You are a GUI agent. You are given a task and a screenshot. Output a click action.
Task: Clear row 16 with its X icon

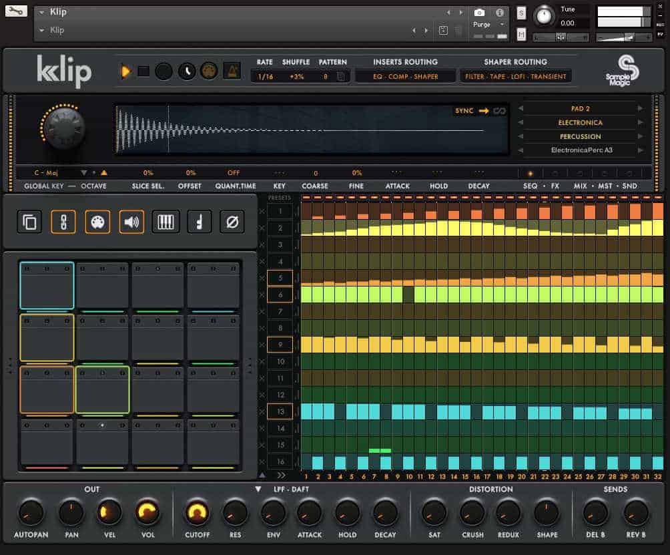coord(262,461)
